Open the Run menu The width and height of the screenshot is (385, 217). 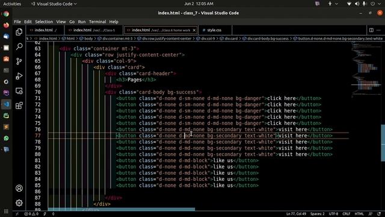click(x=82, y=22)
